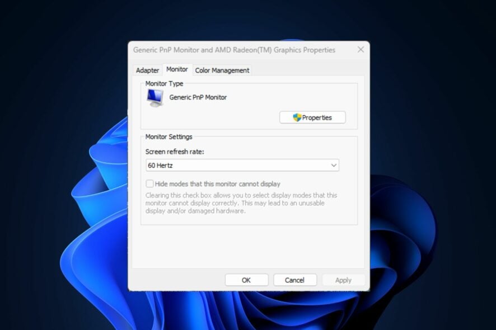This screenshot has height=330, width=496.
Task: Switch to the Adapter tab
Action: 147,70
